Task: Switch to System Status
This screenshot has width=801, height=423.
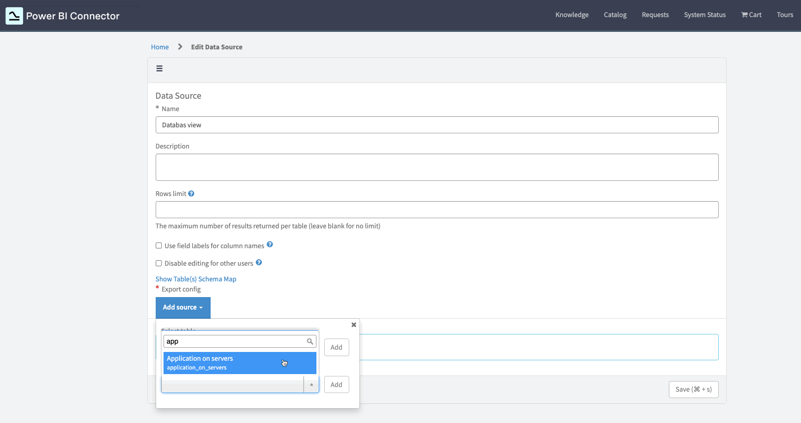Action: [x=704, y=15]
